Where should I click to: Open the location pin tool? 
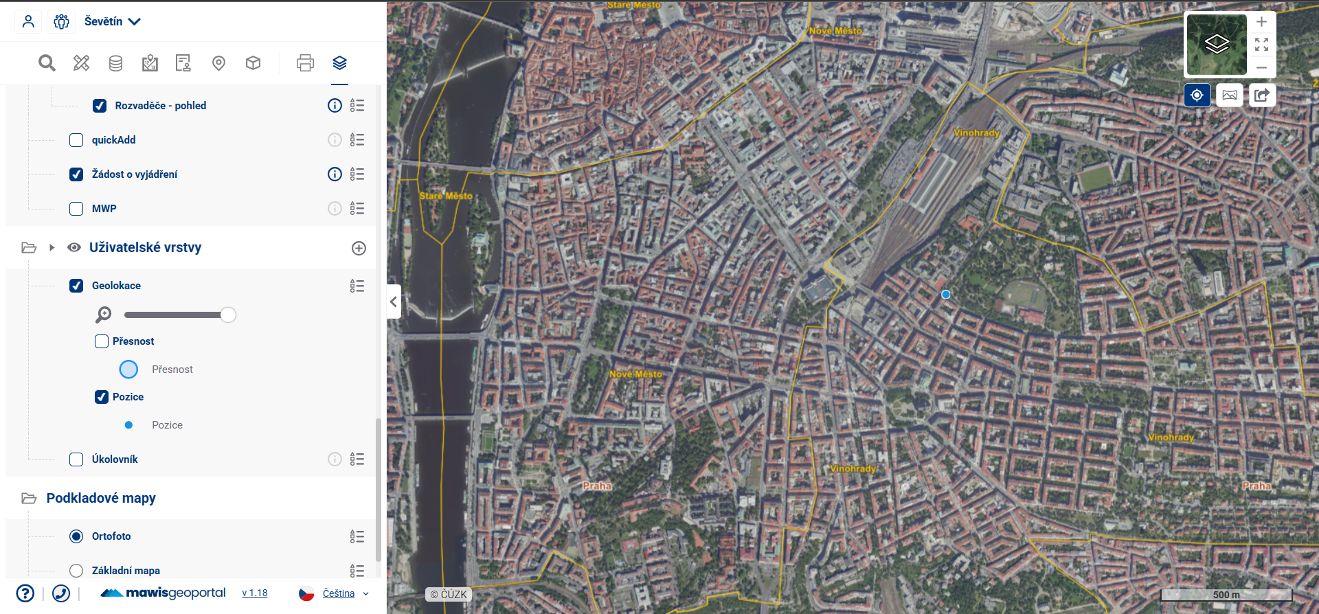pyautogui.click(x=218, y=63)
